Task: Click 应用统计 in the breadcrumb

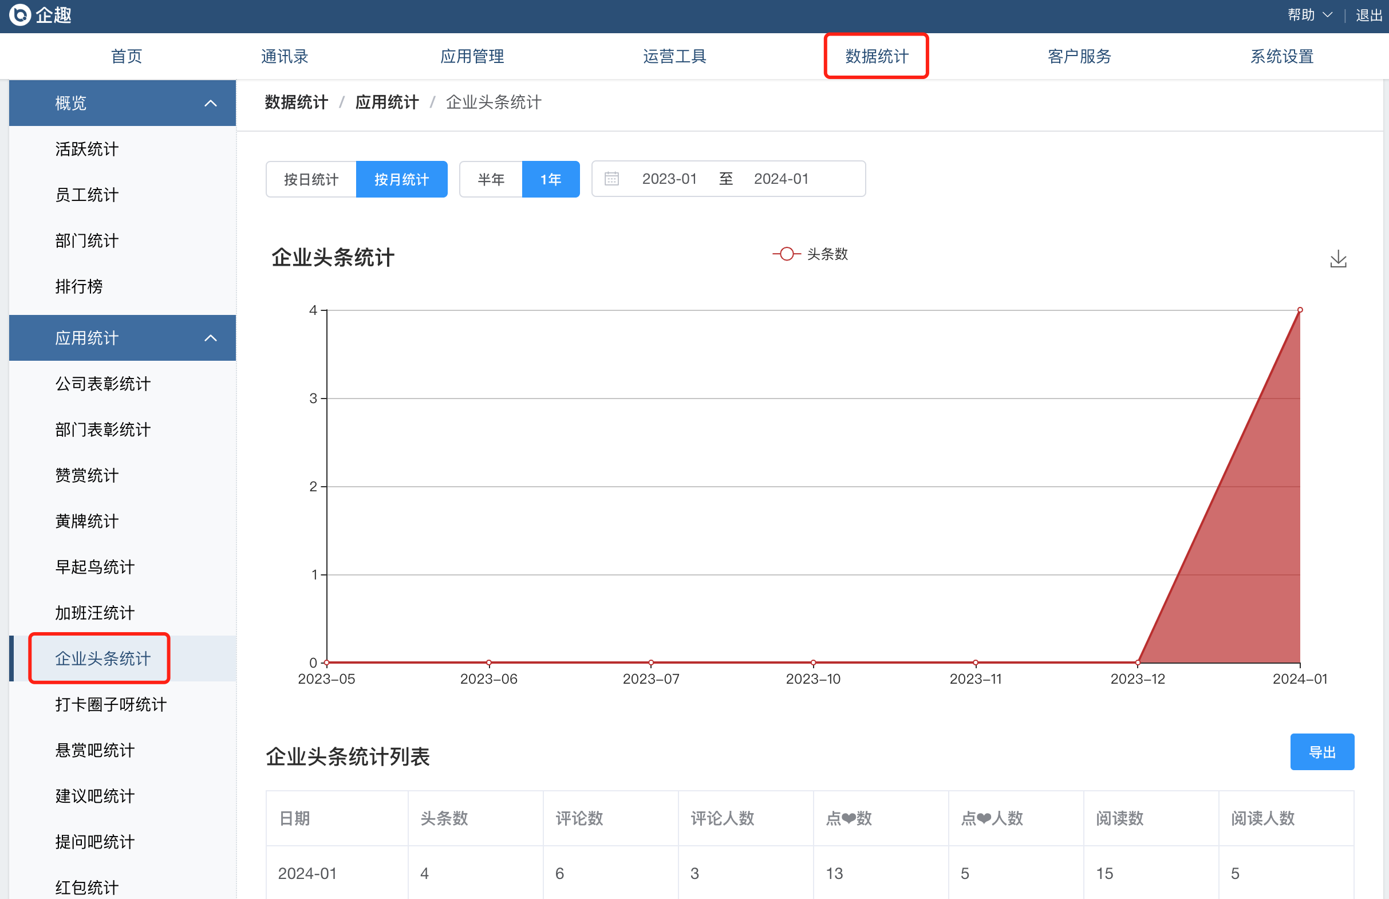Action: pos(387,102)
